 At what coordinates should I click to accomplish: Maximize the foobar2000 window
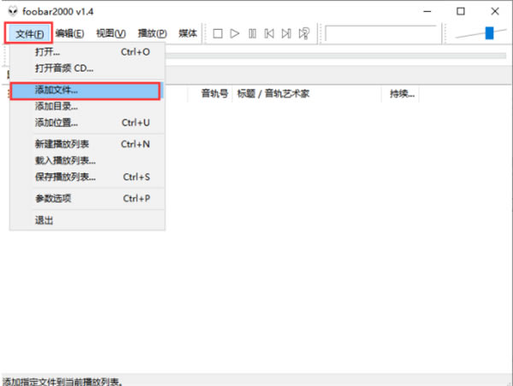tap(461, 11)
